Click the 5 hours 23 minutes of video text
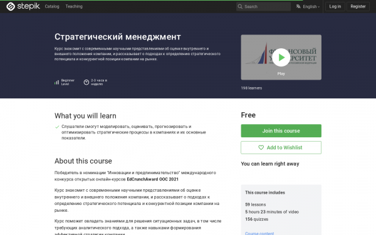Screen dimensions: 376x235 (272, 212)
